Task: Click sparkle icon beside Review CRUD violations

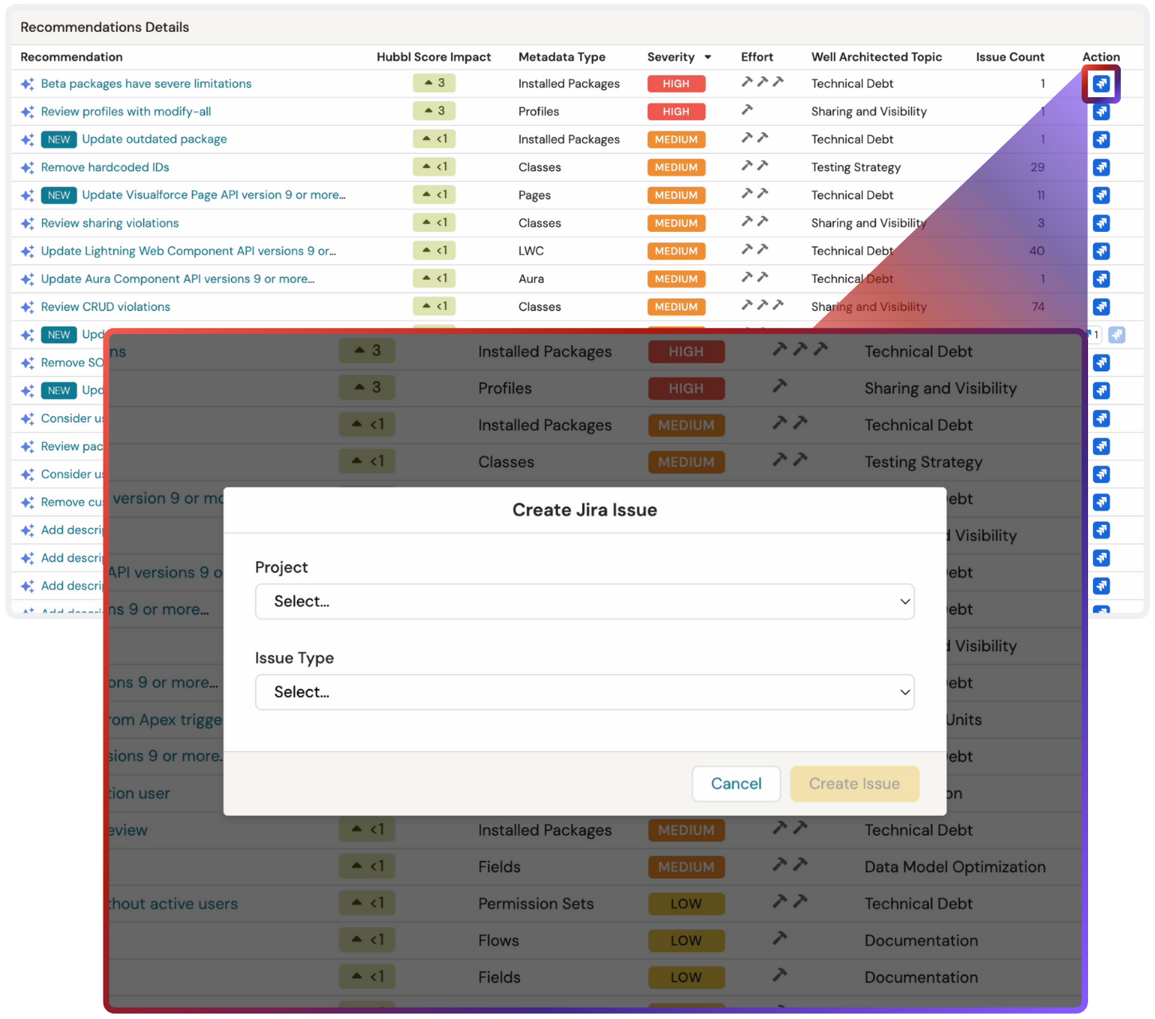Action: tap(27, 307)
